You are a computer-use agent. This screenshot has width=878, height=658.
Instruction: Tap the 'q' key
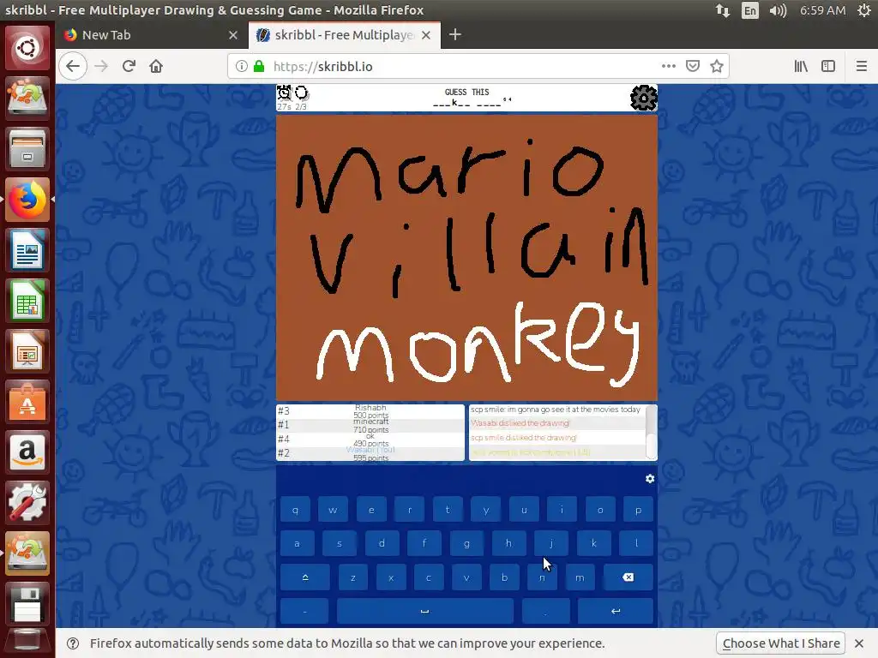click(295, 510)
